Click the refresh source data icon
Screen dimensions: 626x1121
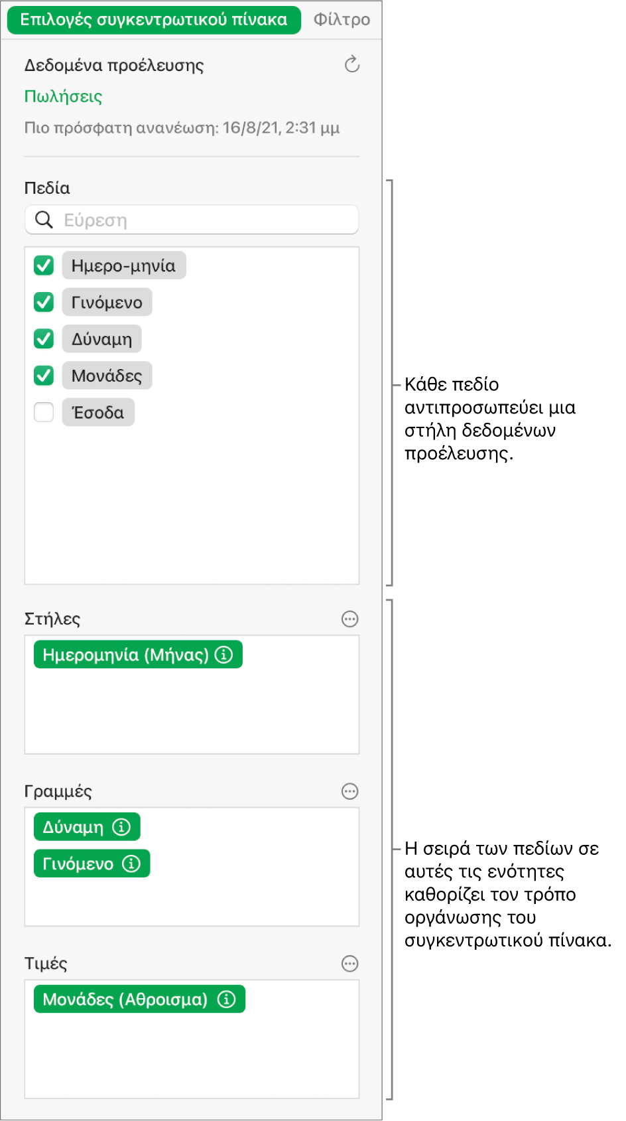pos(352,64)
